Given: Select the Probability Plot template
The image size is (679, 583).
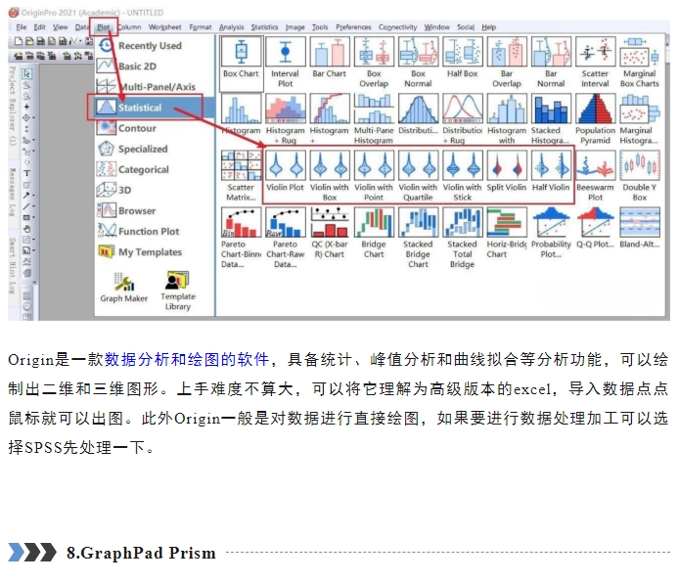Looking at the screenshot, I should (551, 233).
